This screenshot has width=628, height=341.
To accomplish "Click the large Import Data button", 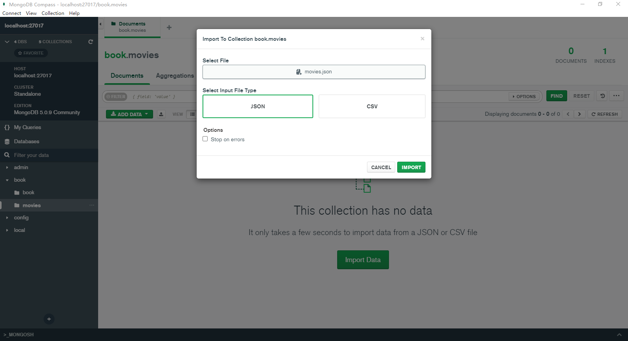I will point(363,260).
